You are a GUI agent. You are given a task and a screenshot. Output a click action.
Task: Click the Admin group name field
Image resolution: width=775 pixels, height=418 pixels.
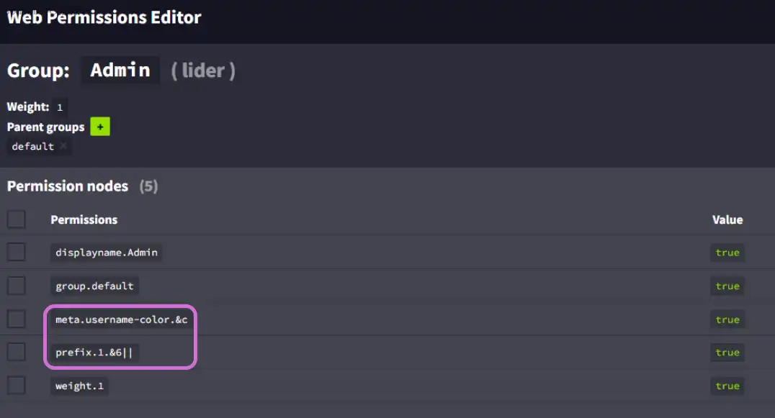(120, 71)
